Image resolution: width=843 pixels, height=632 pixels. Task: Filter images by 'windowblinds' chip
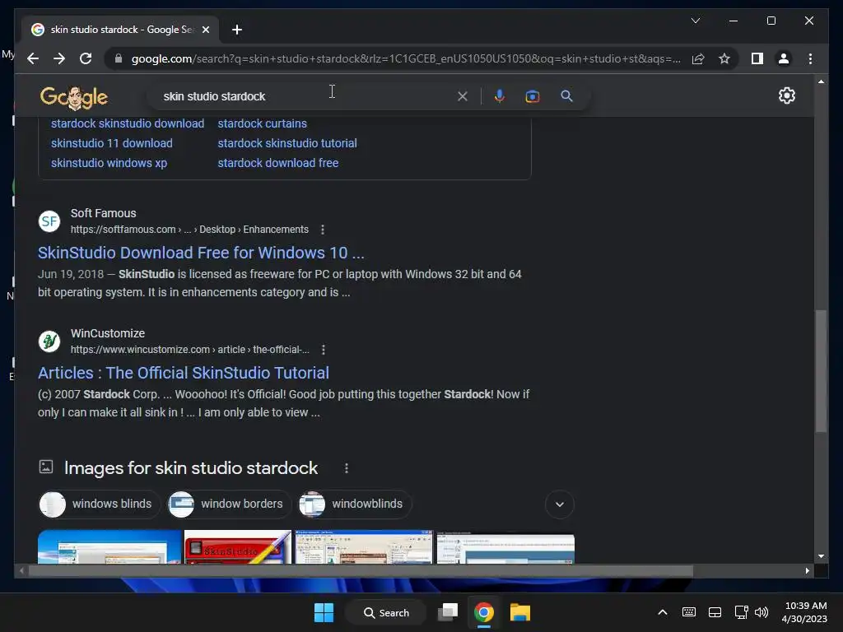coord(354,504)
